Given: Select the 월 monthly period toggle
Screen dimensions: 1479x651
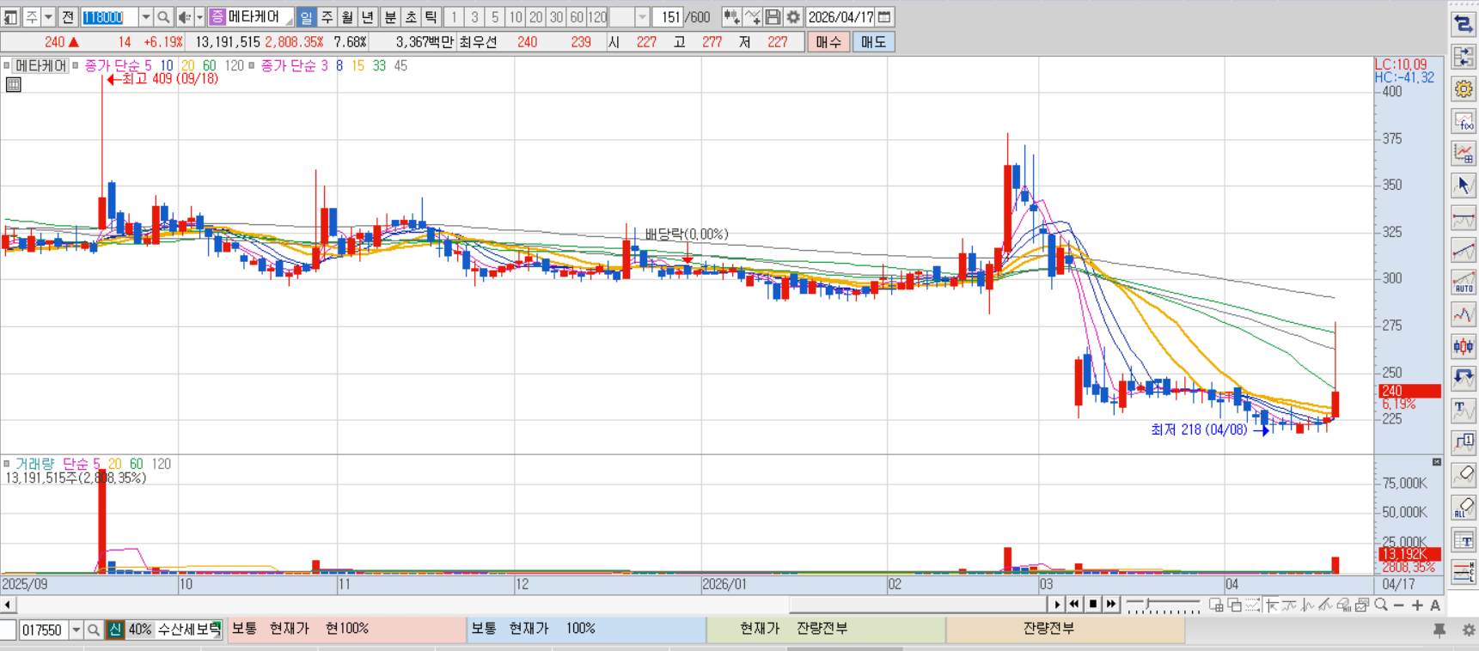Looking at the screenshot, I should pyautogui.click(x=347, y=17).
